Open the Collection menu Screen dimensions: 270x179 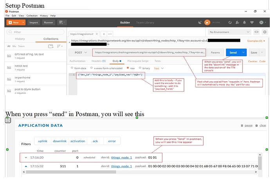tap(32, 16)
